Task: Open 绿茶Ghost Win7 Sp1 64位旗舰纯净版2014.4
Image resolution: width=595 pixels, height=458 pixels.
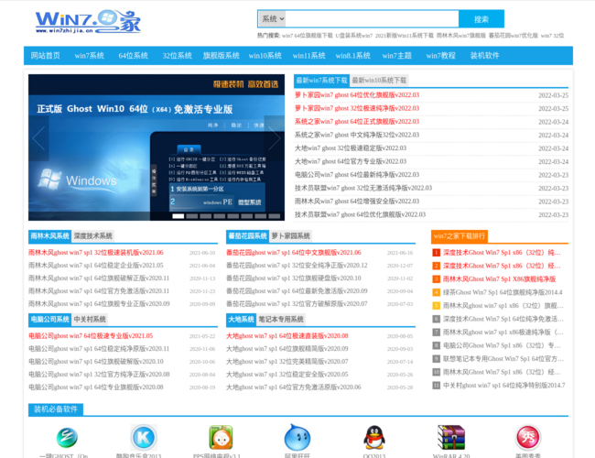Action: pos(503,292)
